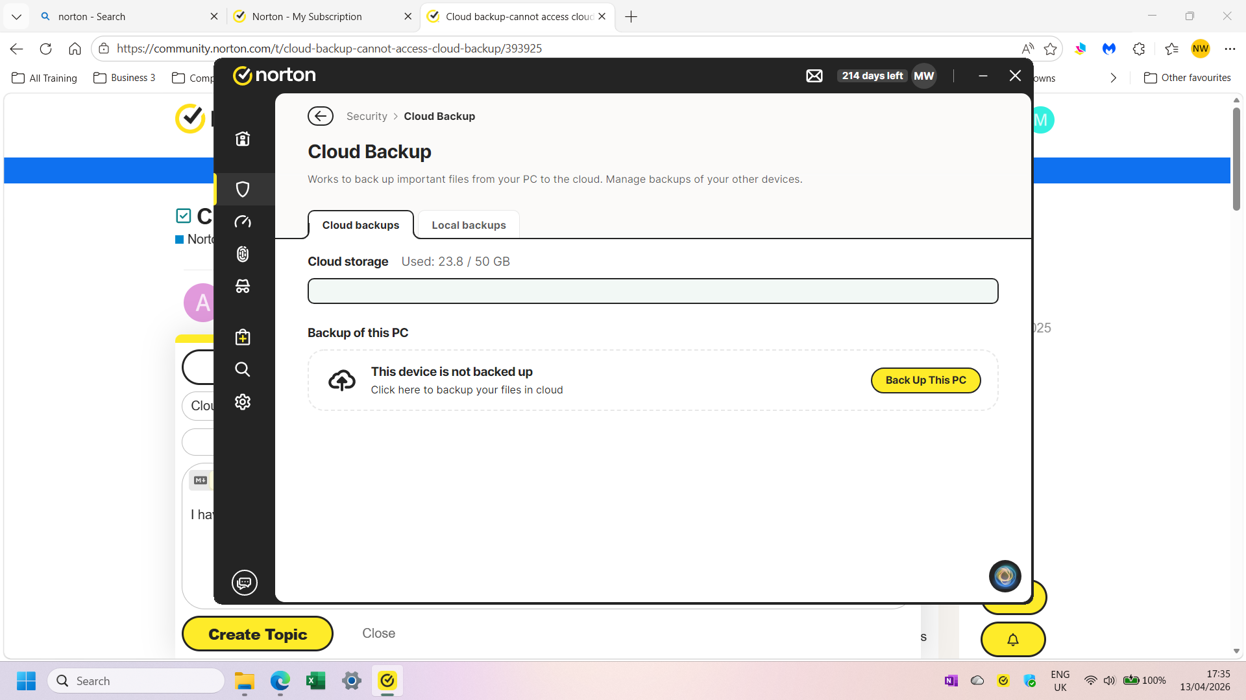Open the browser NW profile avatar
Image resolution: width=1246 pixels, height=700 pixels.
1201,49
